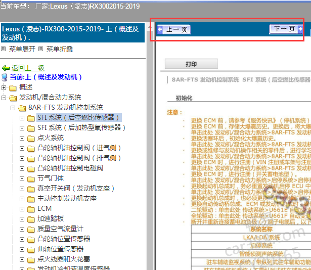Collapse the 发动机/混合动力系统 node
The height and width of the screenshot is (270, 311).
coord(4,98)
